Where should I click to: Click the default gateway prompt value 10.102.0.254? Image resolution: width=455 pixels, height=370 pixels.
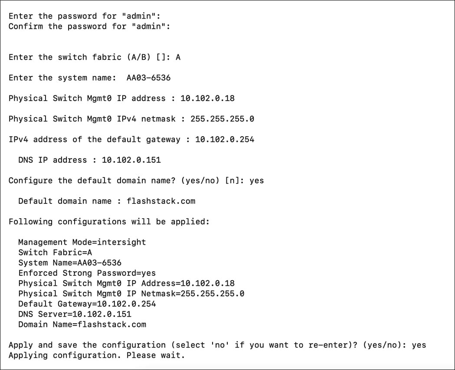(x=225, y=140)
